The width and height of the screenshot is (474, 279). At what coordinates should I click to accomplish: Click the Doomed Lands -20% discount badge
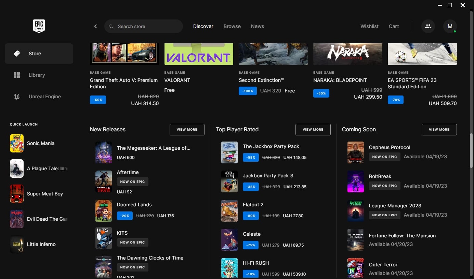pos(125,216)
